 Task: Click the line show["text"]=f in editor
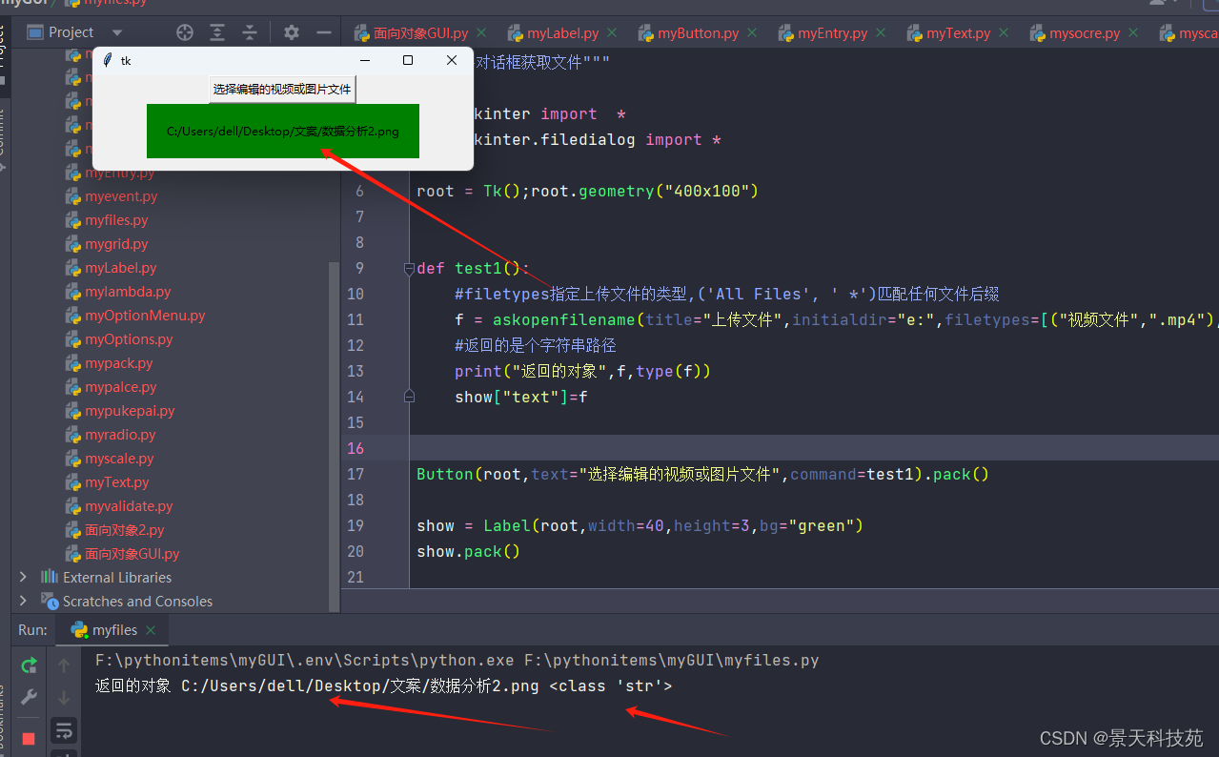[x=521, y=397]
